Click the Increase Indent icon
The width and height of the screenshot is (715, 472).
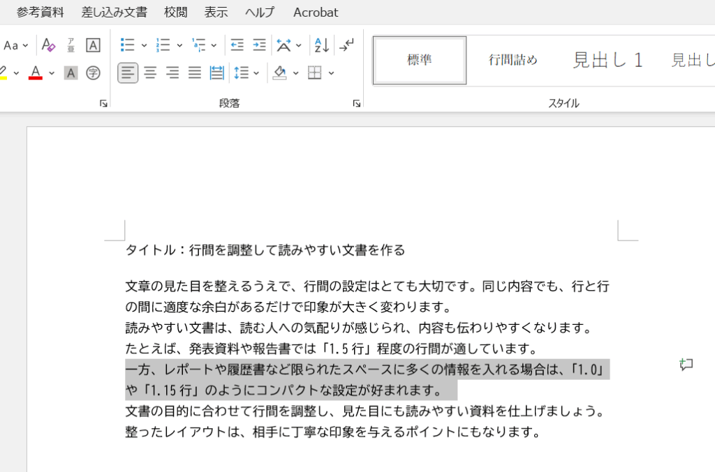coord(259,45)
